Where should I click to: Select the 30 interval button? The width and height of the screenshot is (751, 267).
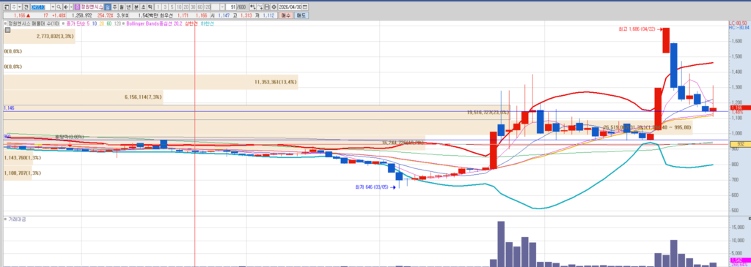(x=193, y=7)
